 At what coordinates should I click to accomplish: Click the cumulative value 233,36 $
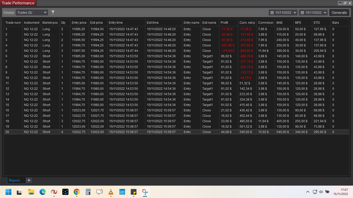click(246, 94)
